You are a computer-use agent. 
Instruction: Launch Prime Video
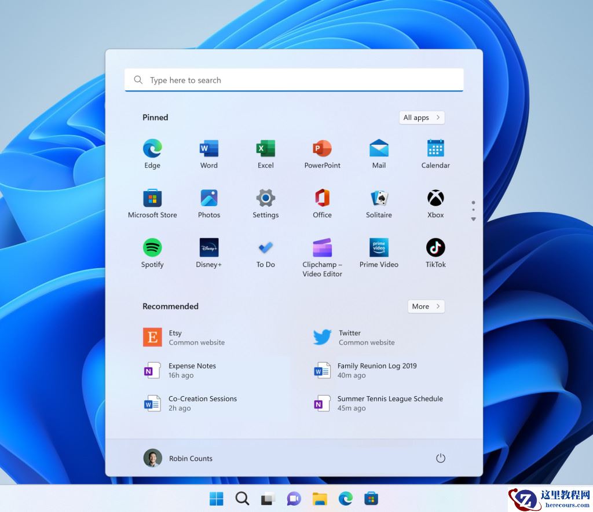point(379,248)
